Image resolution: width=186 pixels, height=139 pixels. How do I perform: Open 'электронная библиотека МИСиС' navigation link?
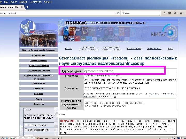click(x=89, y=48)
